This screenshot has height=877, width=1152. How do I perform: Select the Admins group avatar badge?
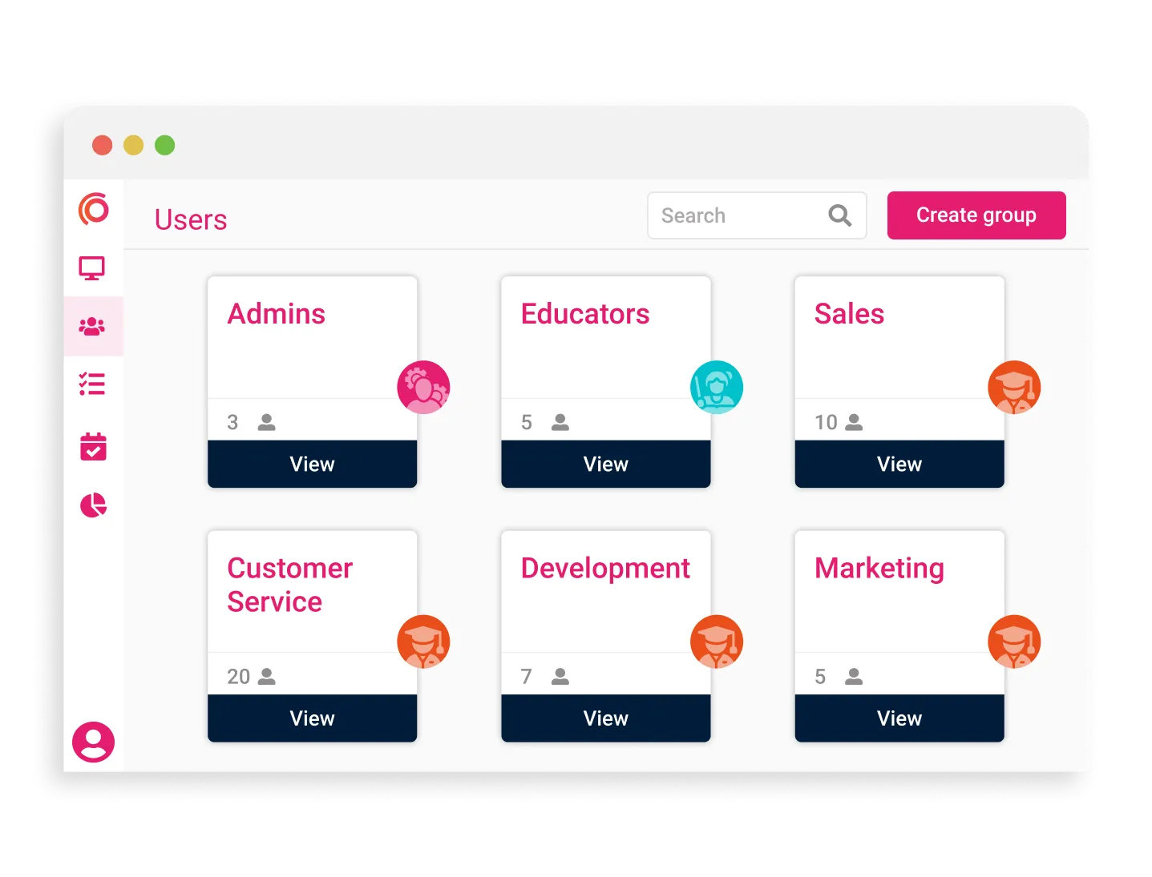point(423,387)
